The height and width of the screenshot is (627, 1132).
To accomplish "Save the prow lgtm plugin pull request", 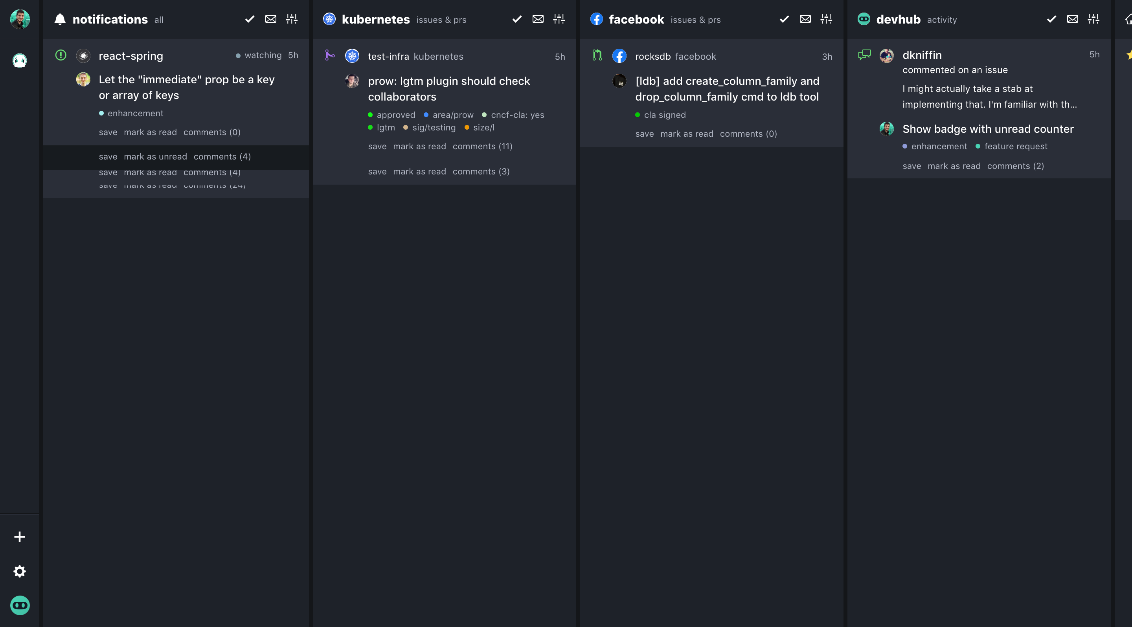I will pos(377,147).
